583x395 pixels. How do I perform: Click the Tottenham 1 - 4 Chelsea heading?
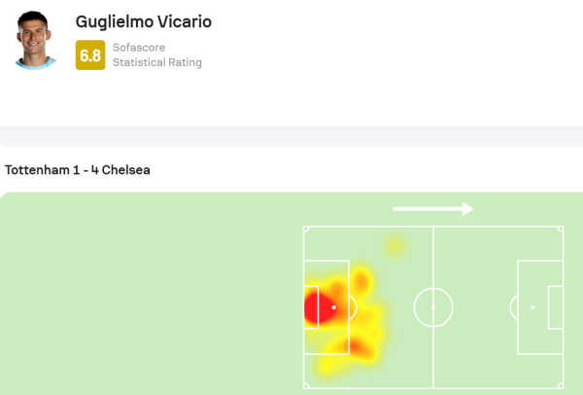tap(78, 170)
